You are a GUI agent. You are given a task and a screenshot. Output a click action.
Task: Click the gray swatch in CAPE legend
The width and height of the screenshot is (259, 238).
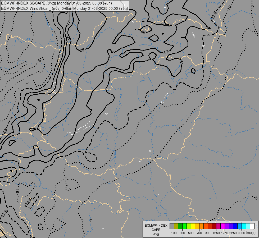click(172, 226)
